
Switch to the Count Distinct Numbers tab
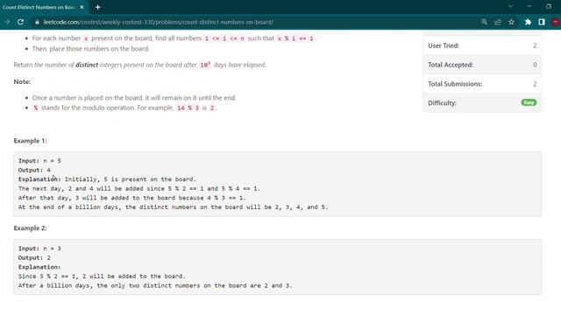tap(39, 7)
